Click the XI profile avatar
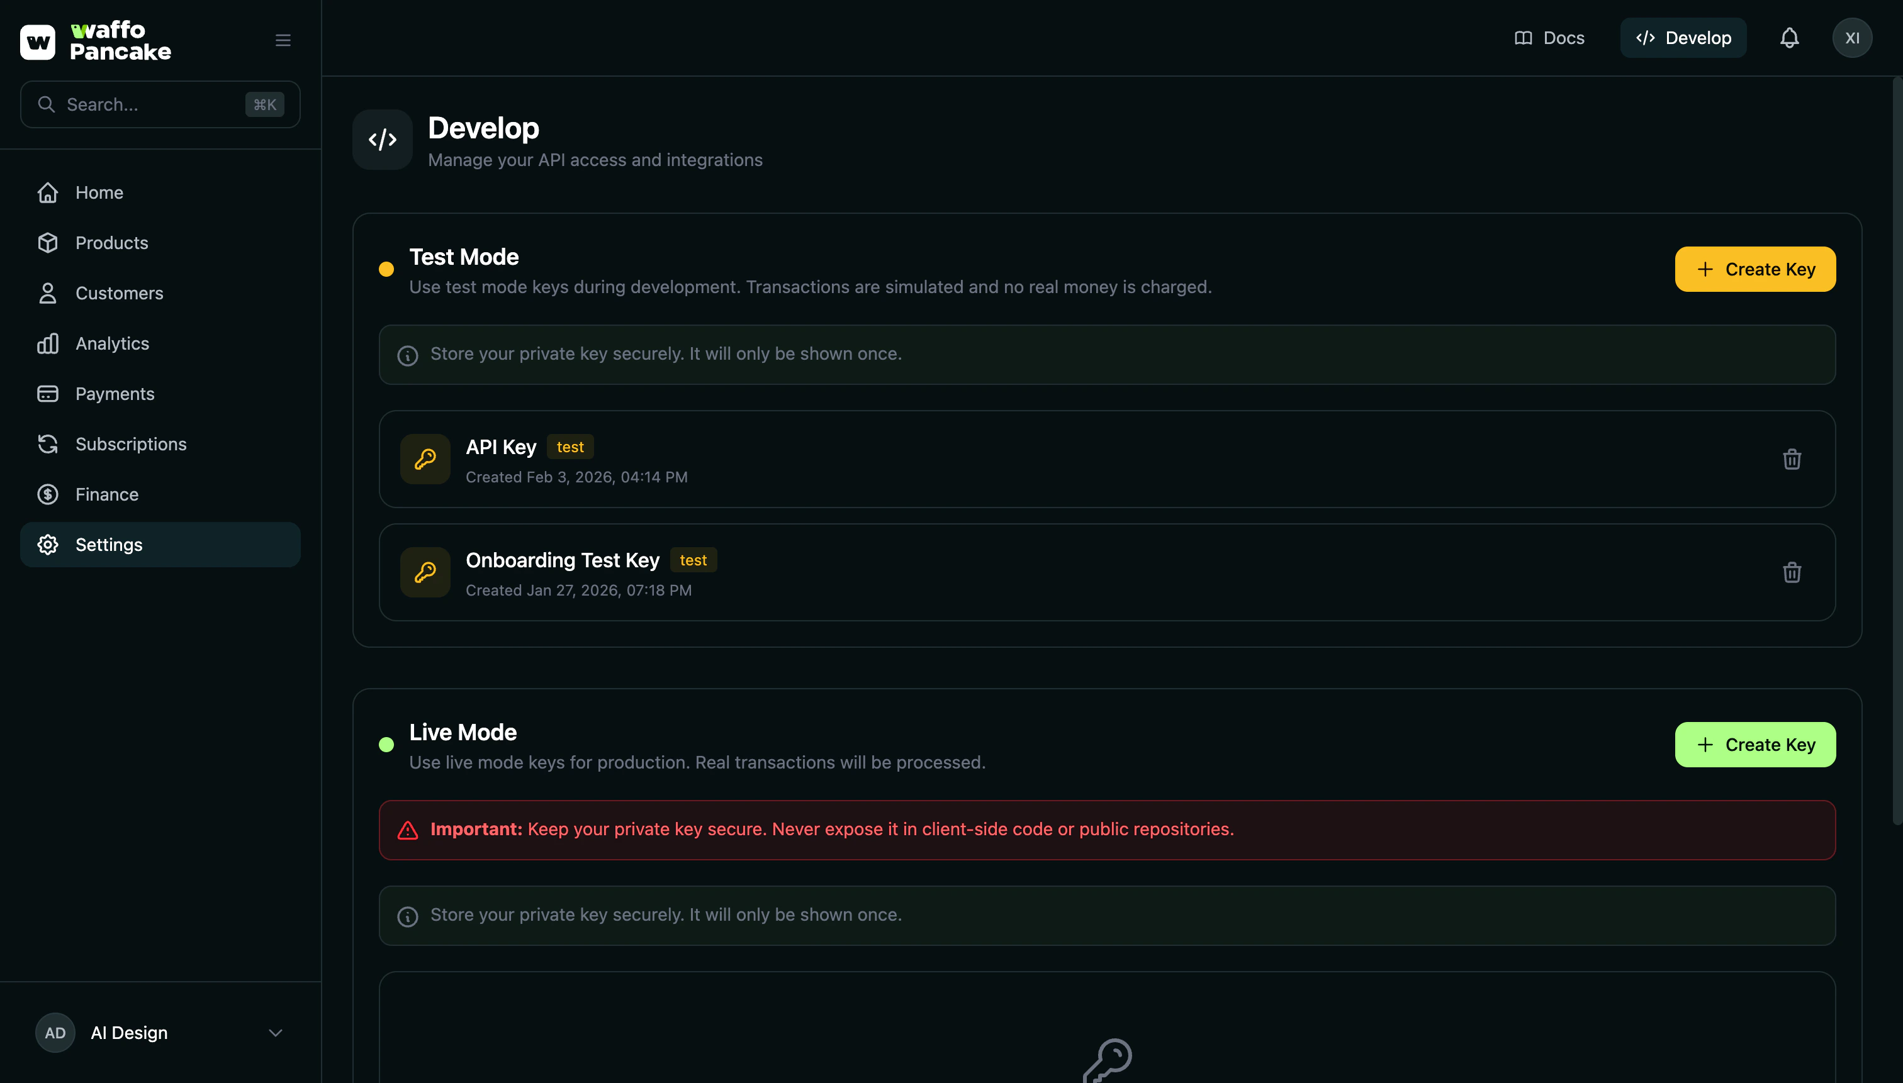 click(1853, 37)
